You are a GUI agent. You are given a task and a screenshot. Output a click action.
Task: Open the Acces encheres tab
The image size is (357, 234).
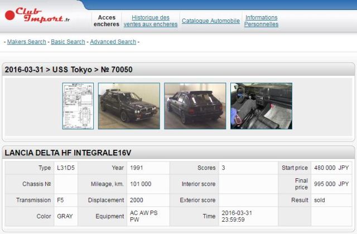point(106,21)
